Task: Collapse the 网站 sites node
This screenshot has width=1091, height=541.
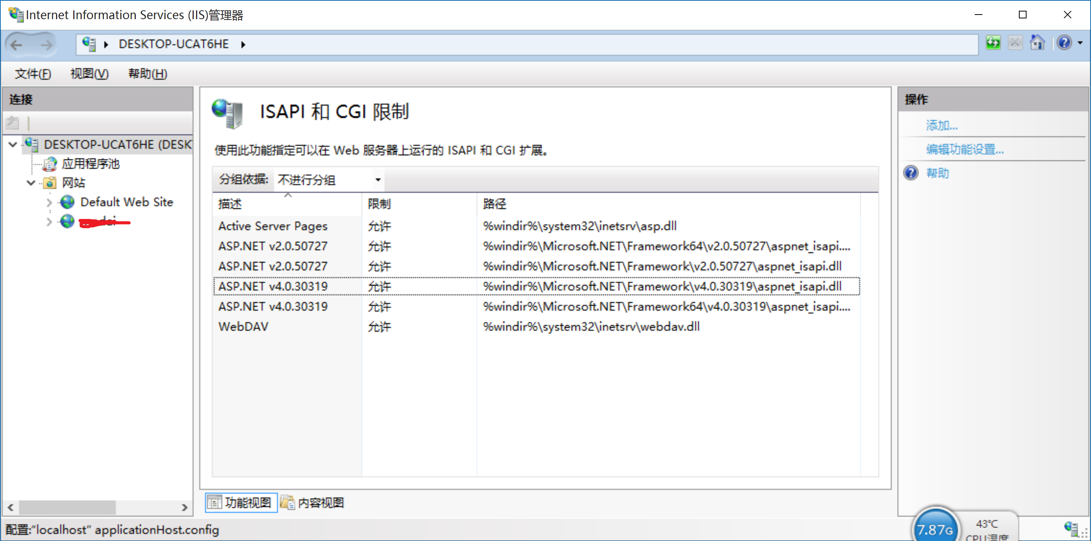Action: [31, 183]
